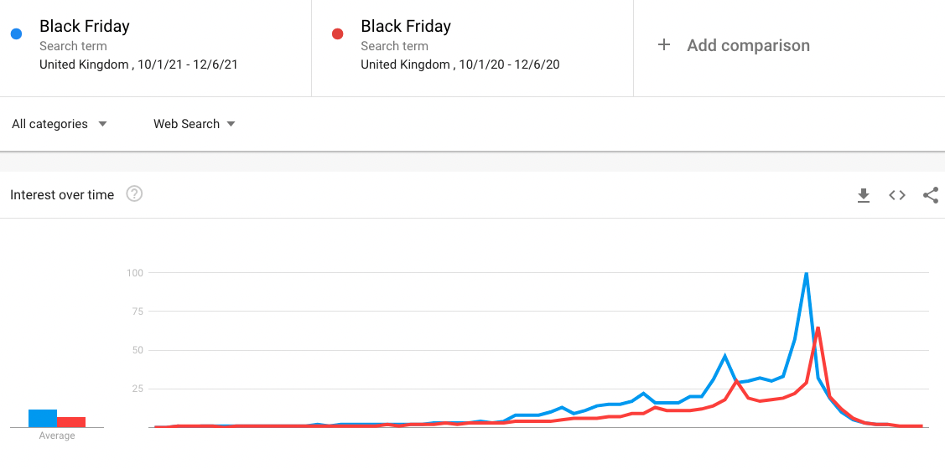The image size is (945, 469).
Task: Edit the second Black Friday search term
Action: (406, 27)
